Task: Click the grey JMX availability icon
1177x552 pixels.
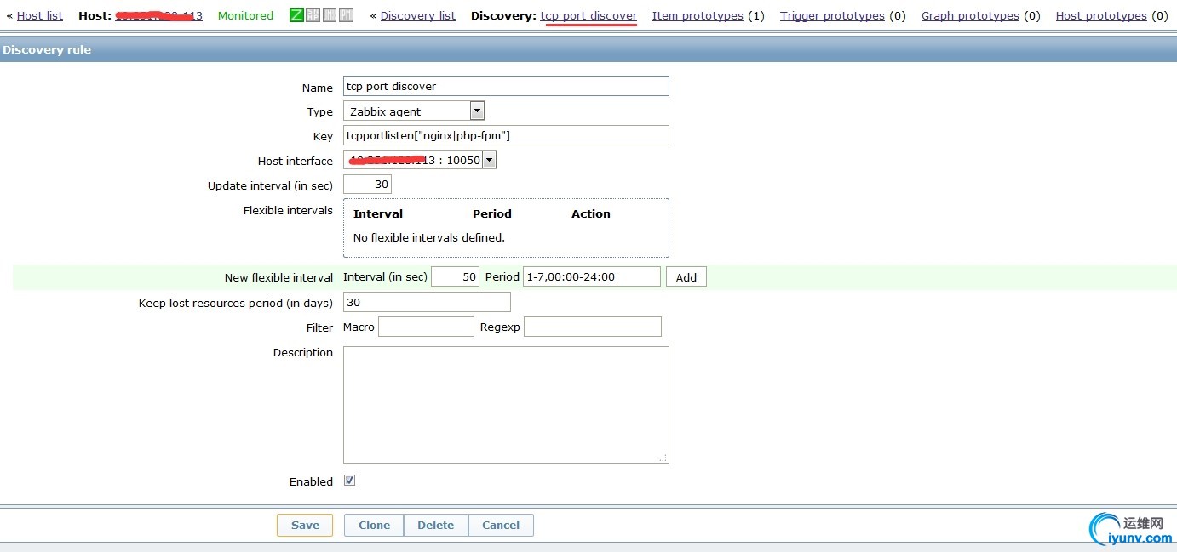Action: pos(330,14)
